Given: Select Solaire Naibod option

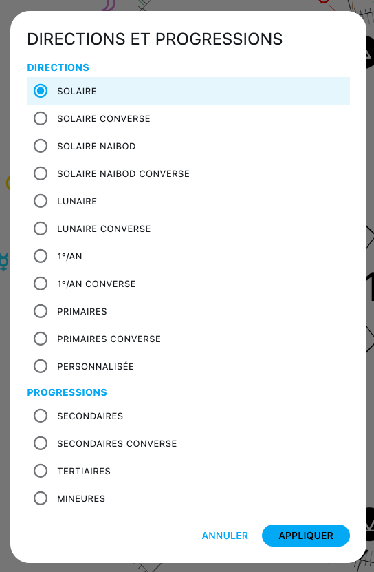Looking at the screenshot, I should coord(188,146).
